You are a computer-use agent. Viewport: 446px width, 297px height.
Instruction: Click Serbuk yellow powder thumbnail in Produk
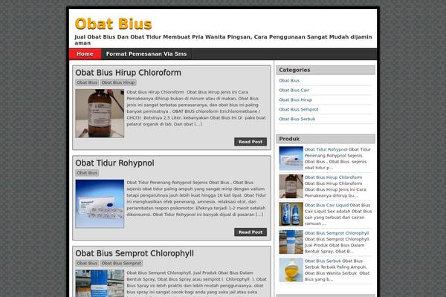point(291,270)
